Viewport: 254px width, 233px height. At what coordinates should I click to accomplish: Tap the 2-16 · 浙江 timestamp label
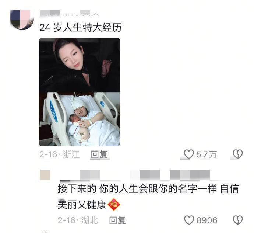[x=59, y=154]
